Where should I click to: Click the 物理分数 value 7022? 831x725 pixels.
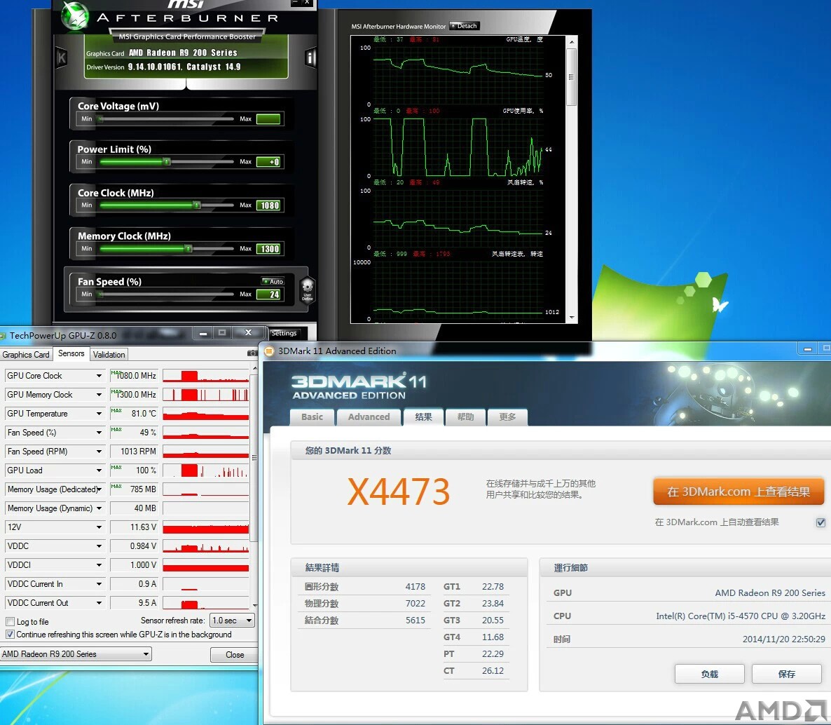point(415,604)
